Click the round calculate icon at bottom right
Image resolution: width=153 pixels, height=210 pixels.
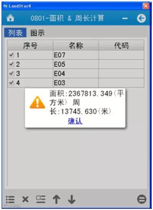142,199
